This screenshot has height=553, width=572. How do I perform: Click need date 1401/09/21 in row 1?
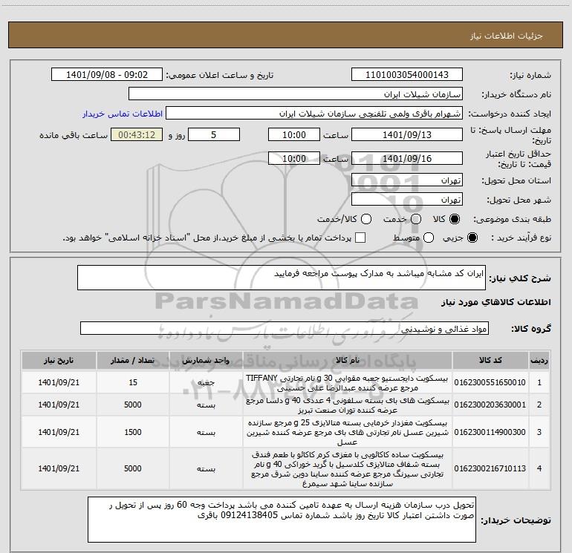59,382
